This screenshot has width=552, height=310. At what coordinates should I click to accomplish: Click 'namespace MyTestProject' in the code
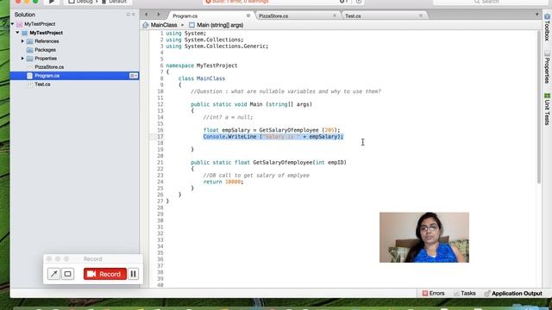202,65
